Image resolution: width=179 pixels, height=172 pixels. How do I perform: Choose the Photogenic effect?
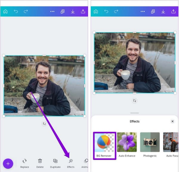pos(150,145)
